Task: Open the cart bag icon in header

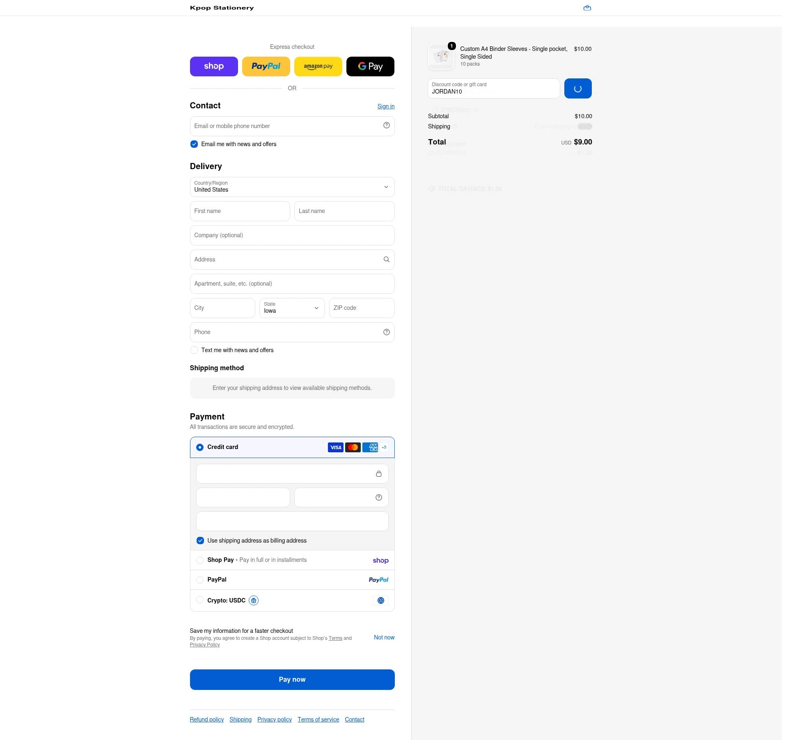Action: 587,8
